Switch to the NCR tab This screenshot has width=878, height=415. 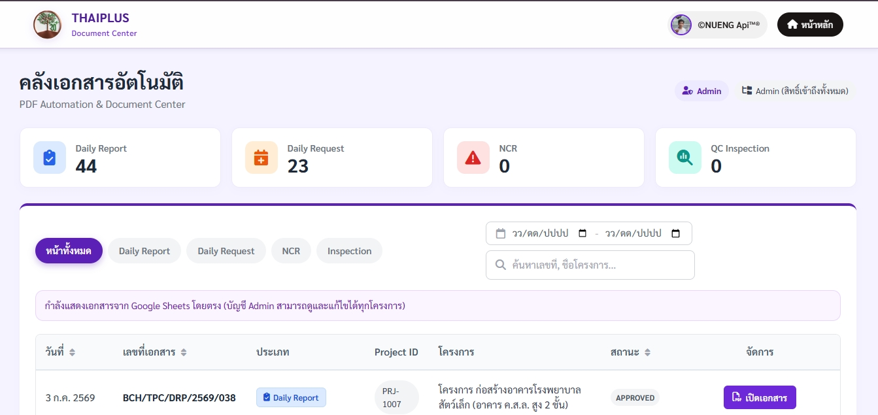point(291,251)
